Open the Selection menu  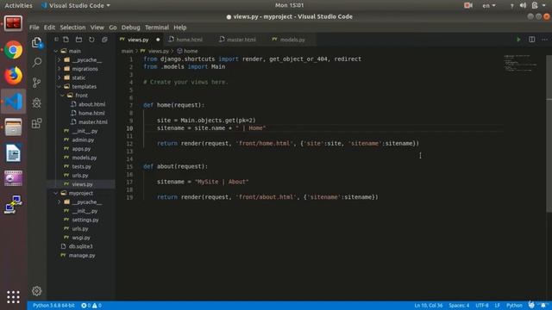click(72, 28)
